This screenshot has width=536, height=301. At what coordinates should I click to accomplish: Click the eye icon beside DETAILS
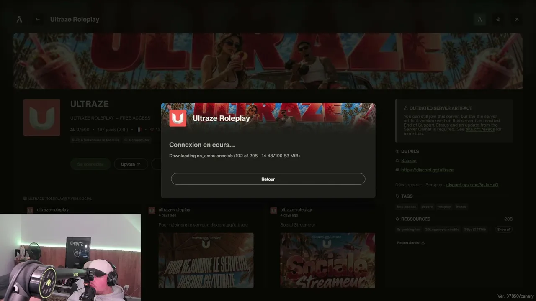point(397,151)
